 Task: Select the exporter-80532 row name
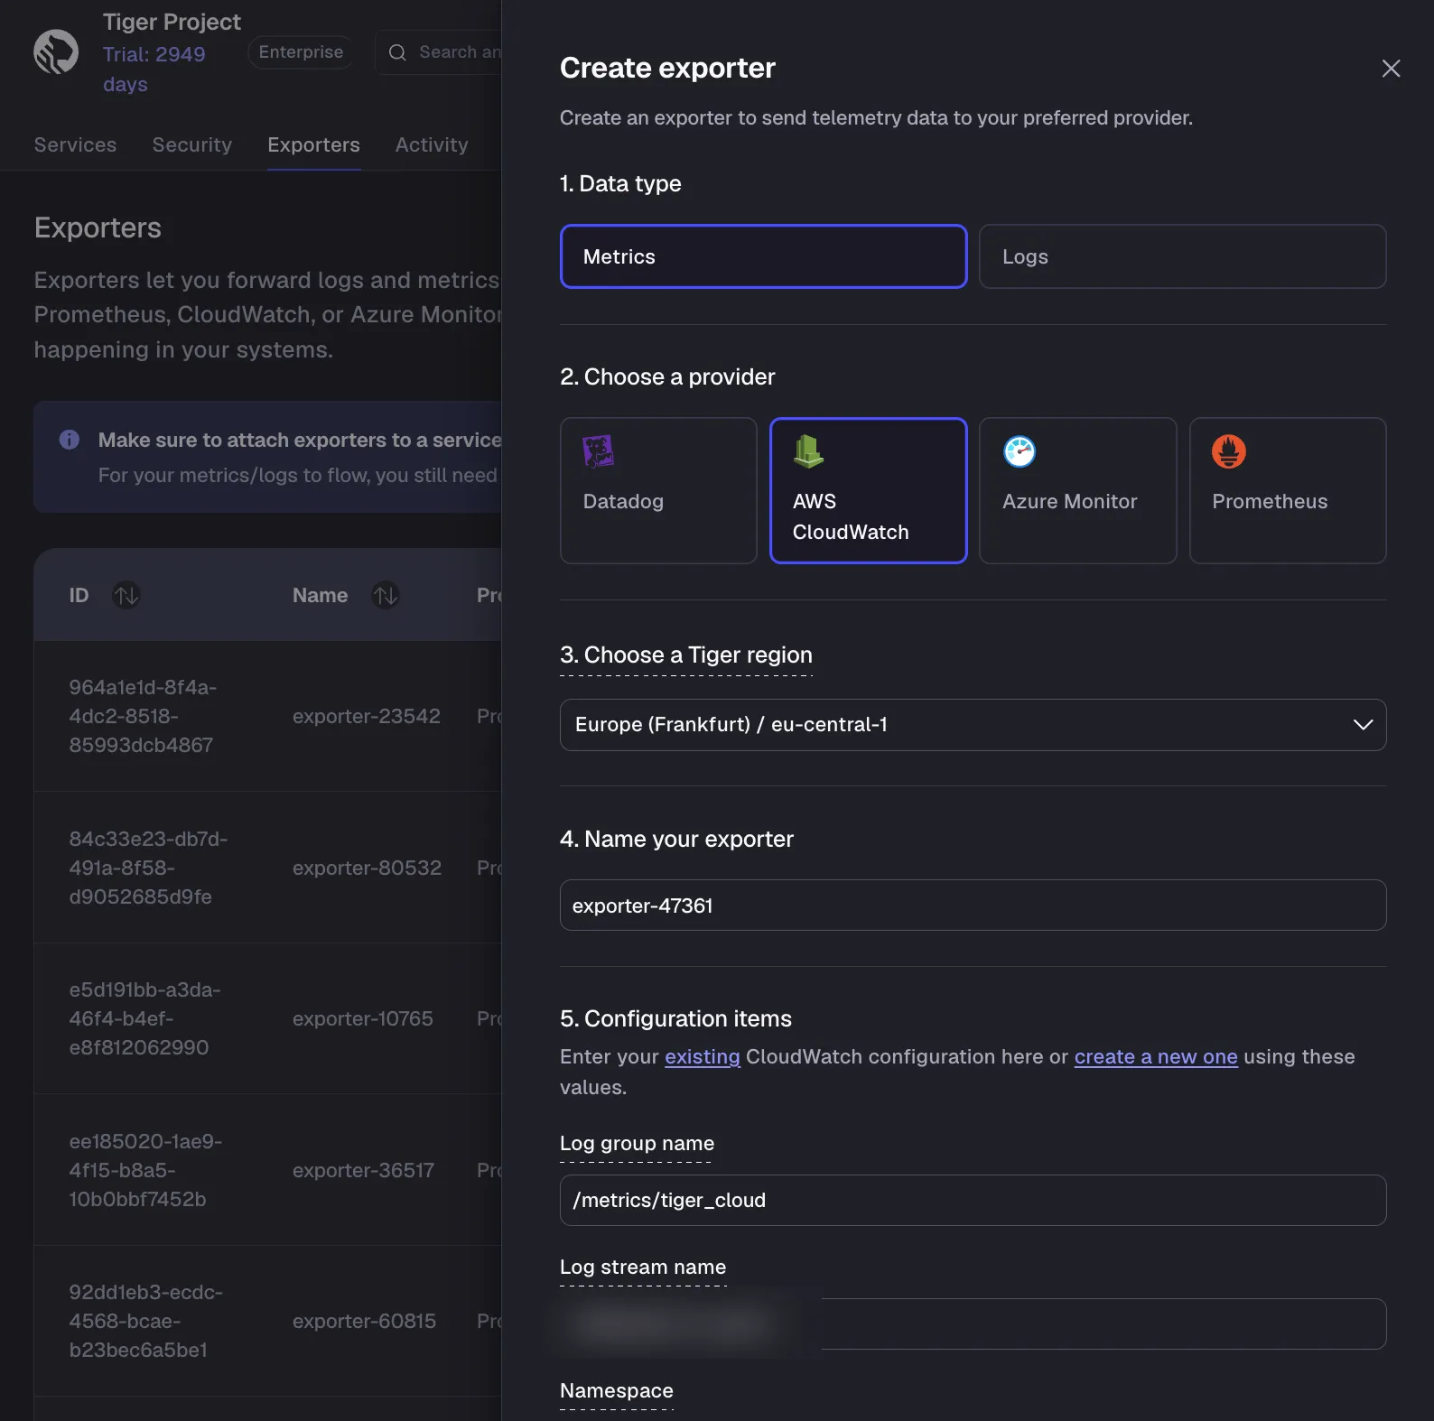(367, 868)
